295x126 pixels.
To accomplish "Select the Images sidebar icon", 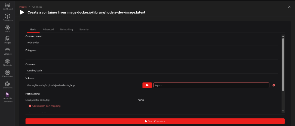I will click(8, 40).
